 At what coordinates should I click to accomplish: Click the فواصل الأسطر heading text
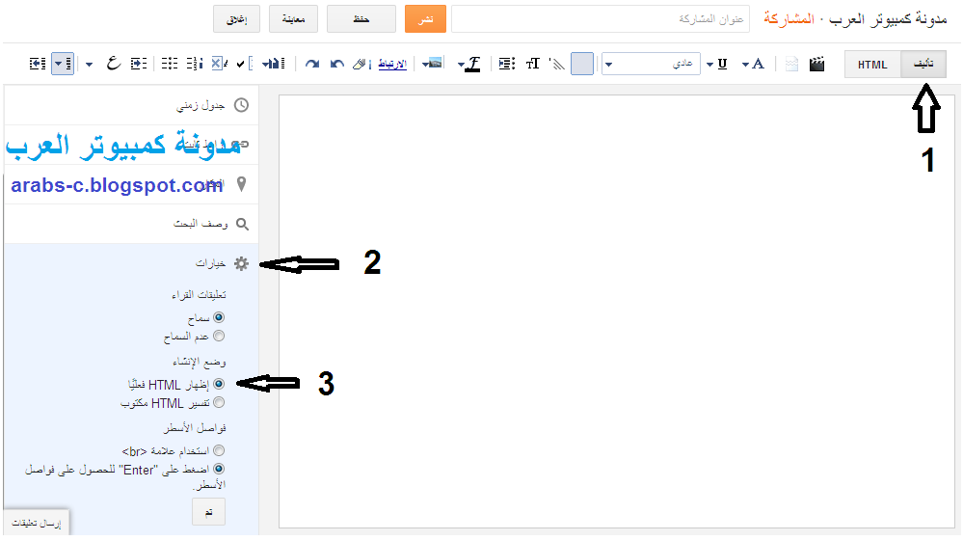[195, 428]
